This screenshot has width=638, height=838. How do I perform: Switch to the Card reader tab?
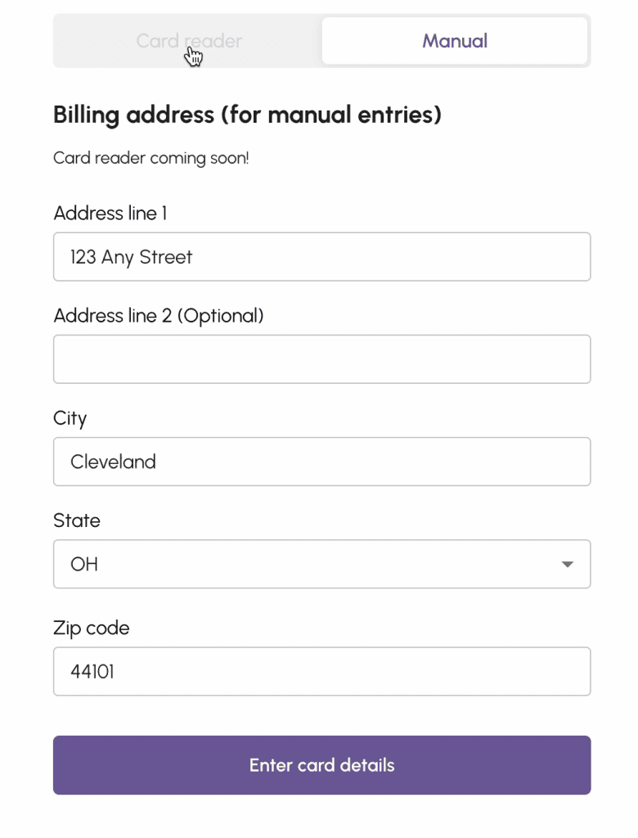point(189,41)
